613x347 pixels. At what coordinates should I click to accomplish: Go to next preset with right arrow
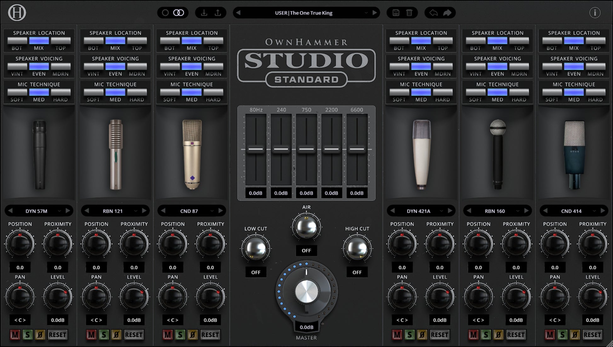(x=375, y=13)
